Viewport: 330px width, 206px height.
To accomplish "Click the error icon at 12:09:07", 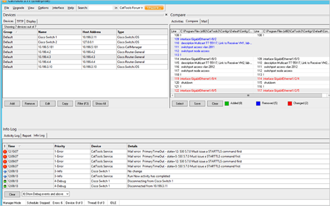I will point(5,162).
